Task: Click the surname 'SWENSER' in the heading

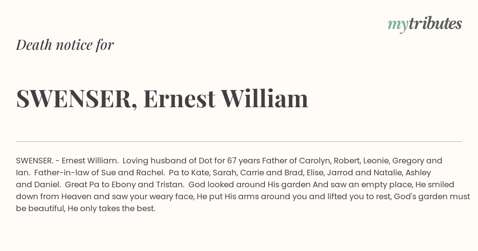Action: coord(74,98)
